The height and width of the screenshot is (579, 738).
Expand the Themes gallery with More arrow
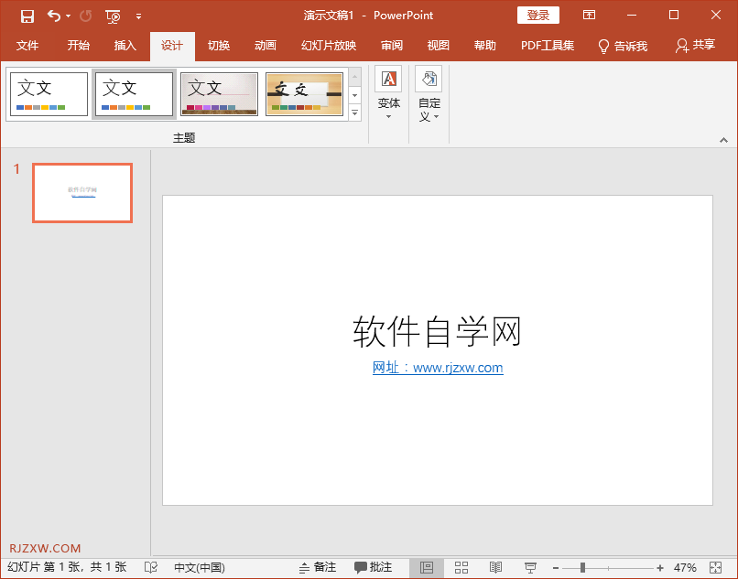coord(354,113)
